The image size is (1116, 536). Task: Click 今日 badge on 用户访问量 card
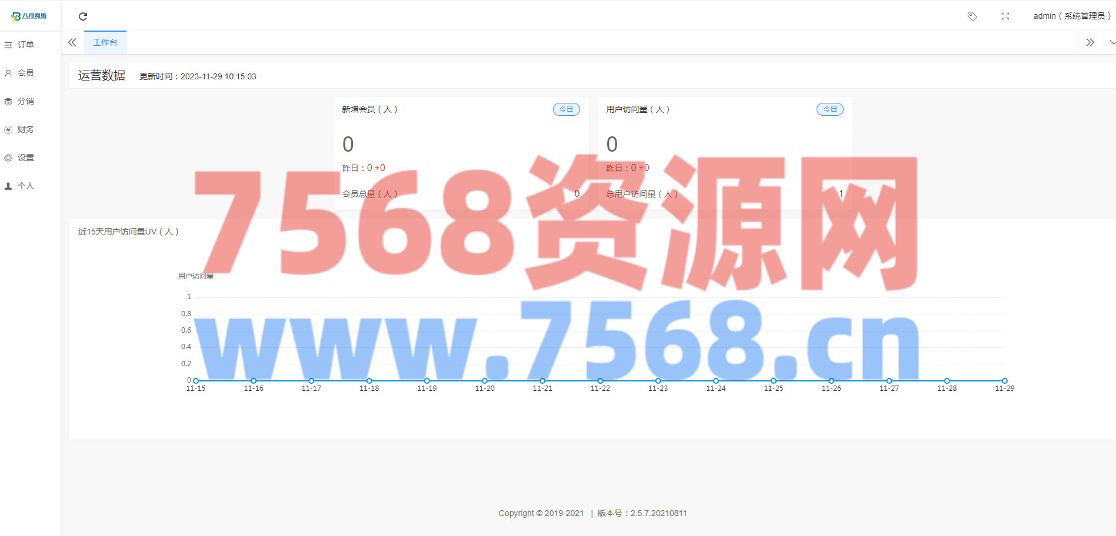(x=829, y=109)
